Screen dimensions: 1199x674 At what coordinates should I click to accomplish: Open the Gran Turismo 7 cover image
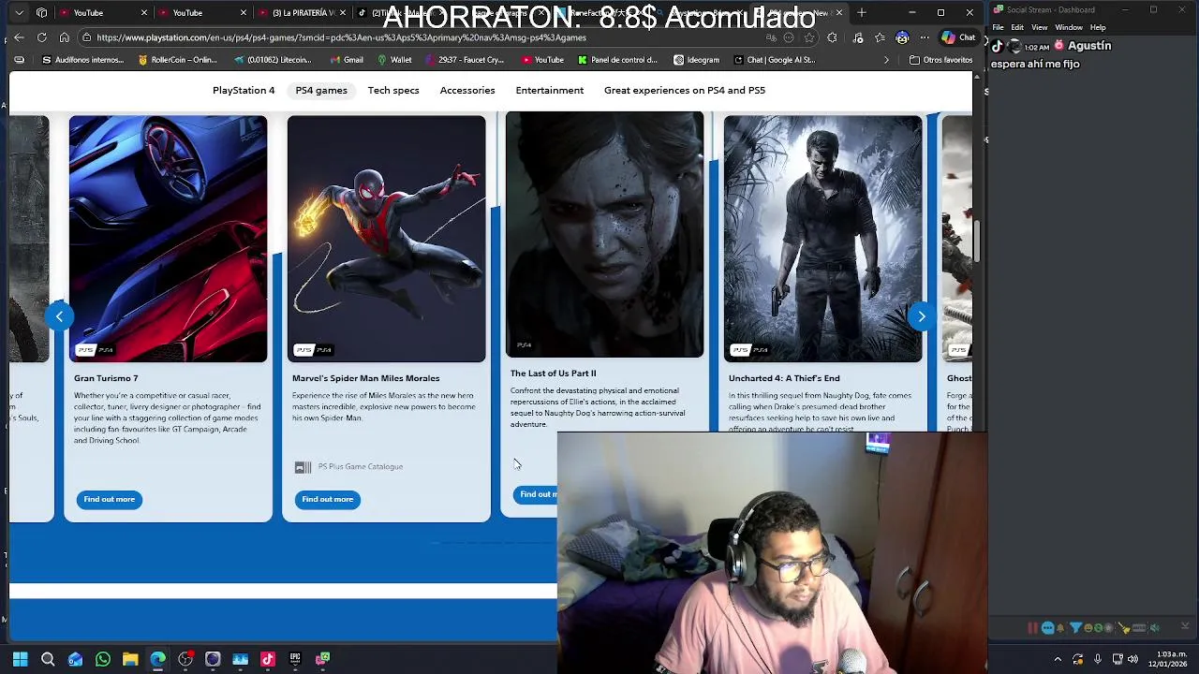pyautogui.click(x=168, y=239)
